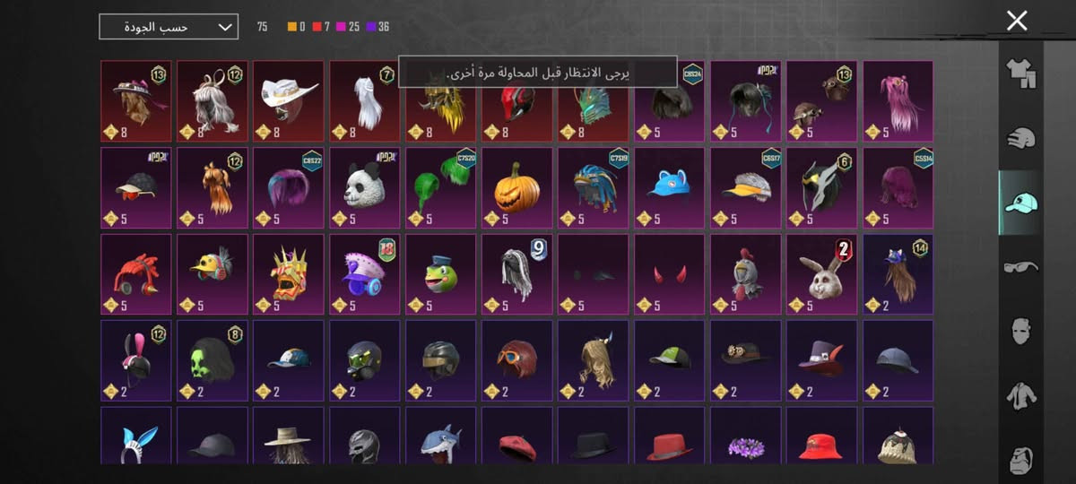Select the pumpkin head item
Screen dimensions: 1076x484
click(517, 187)
